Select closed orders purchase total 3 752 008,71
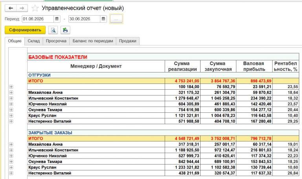This screenshot has width=302, height=179. pyautogui.click(x=218, y=139)
